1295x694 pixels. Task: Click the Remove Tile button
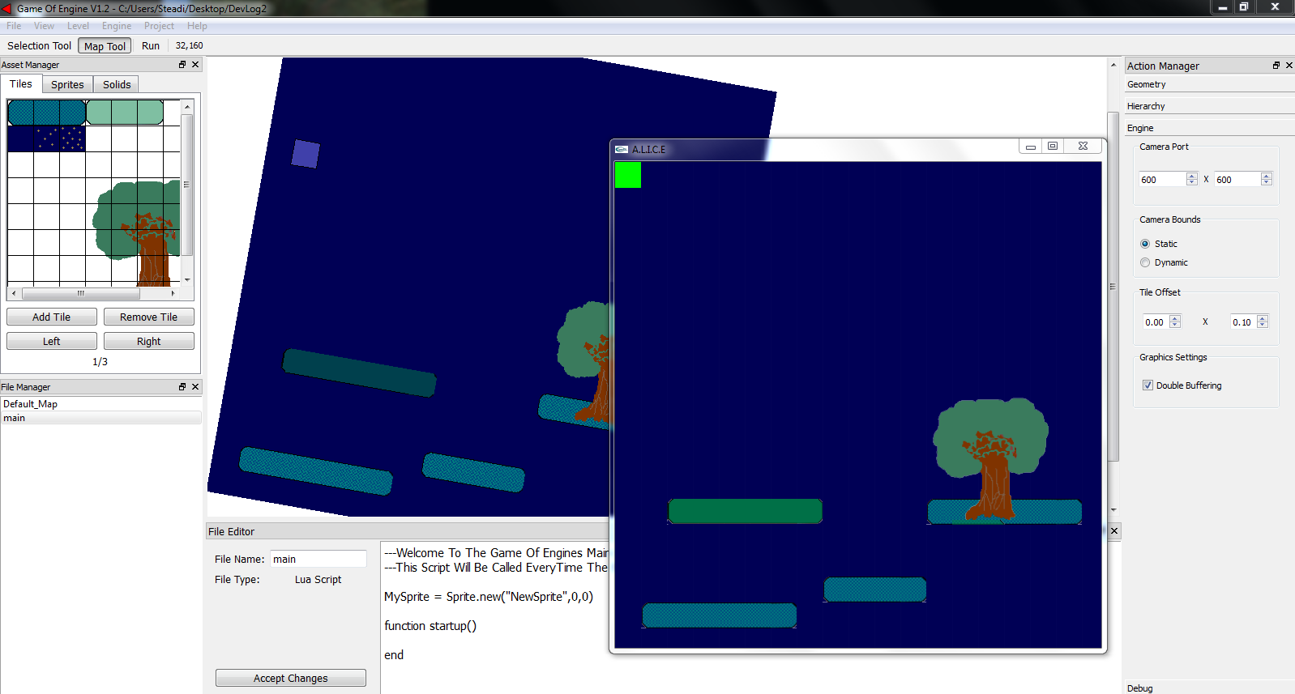coord(149,317)
